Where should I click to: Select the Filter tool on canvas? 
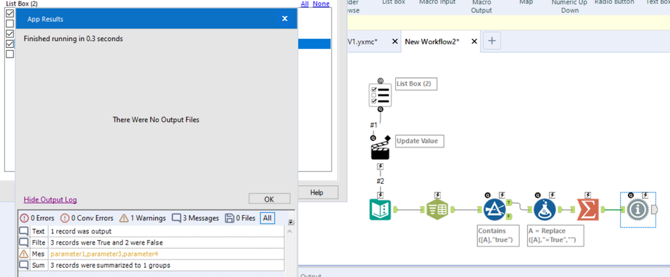(495, 209)
